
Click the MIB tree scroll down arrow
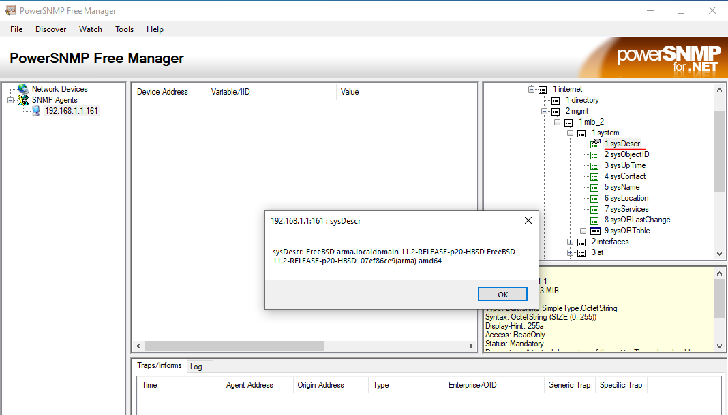tap(719, 253)
